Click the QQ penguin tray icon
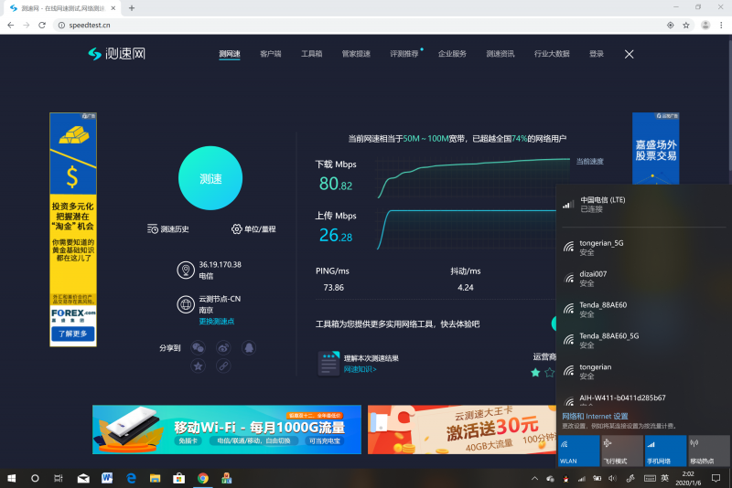 pos(565,478)
